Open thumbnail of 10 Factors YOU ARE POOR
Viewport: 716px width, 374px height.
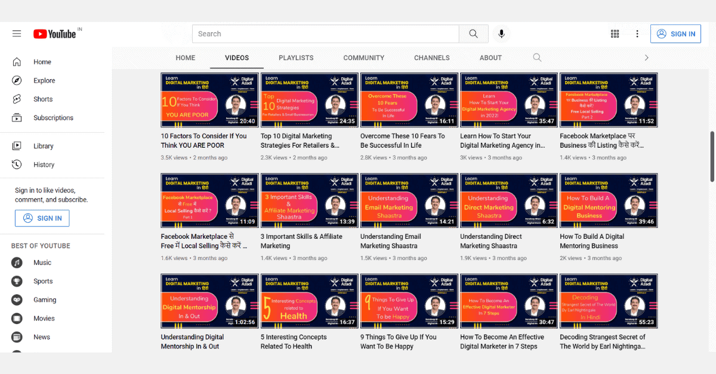point(209,100)
